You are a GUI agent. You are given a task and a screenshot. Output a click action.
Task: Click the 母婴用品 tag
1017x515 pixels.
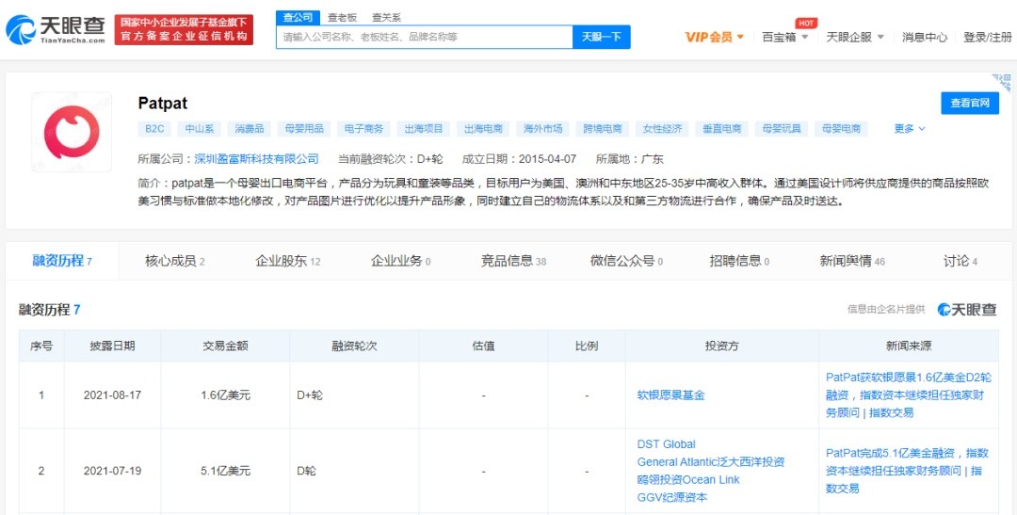point(304,128)
